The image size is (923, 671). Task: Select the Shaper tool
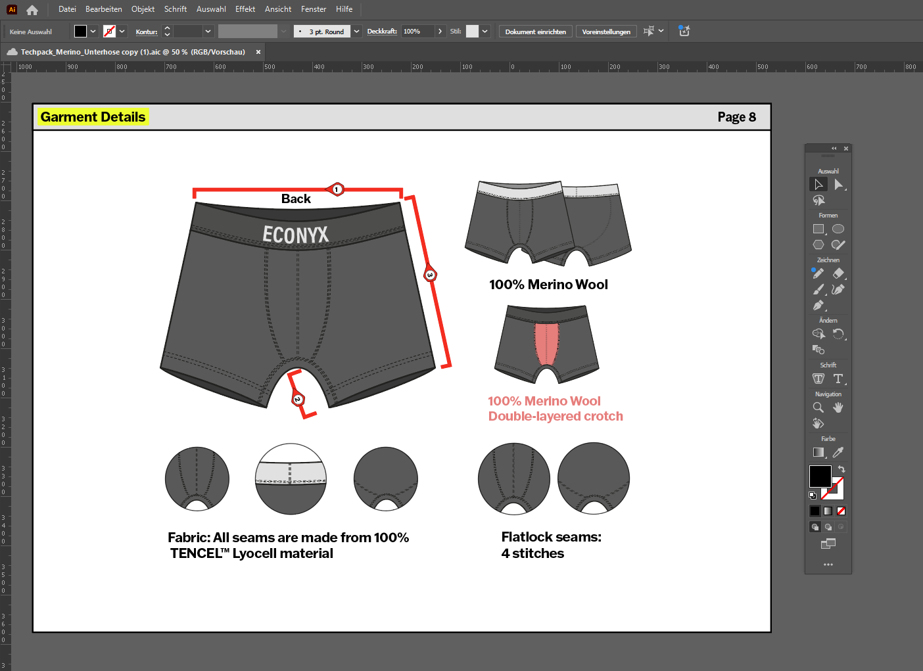(x=838, y=244)
